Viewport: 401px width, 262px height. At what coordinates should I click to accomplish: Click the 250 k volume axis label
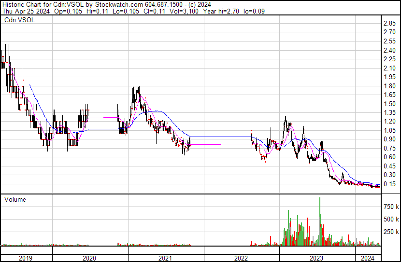pos(391,232)
